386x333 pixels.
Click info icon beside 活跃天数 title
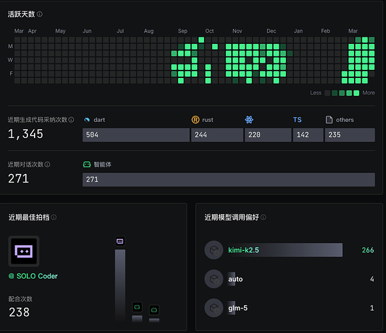pyautogui.click(x=39, y=14)
